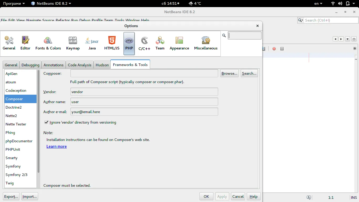Viewport: 359px width, 202px height.
Task: Go to previous editor tab arrow
Action: point(335,39)
